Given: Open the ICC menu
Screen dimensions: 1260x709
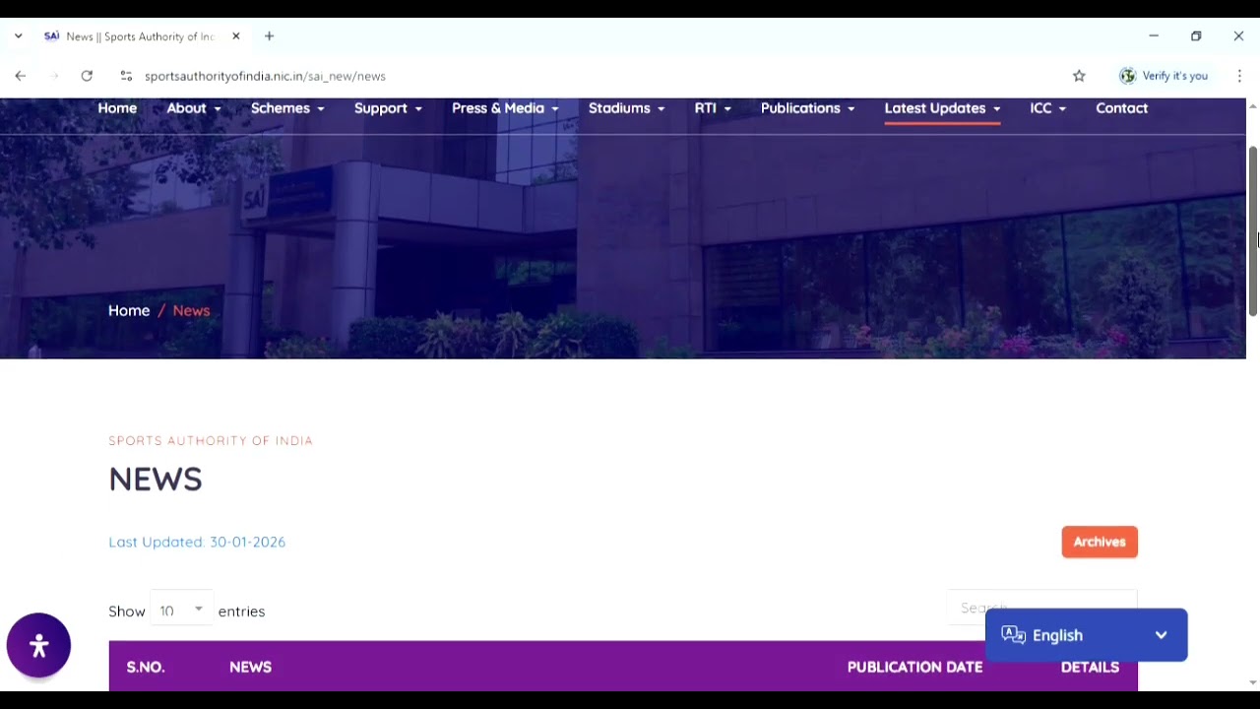Looking at the screenshot, I should tap(1047, 108).
